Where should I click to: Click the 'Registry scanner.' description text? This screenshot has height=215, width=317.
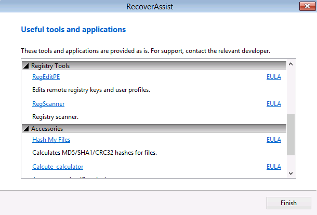(x=55, y=117)
